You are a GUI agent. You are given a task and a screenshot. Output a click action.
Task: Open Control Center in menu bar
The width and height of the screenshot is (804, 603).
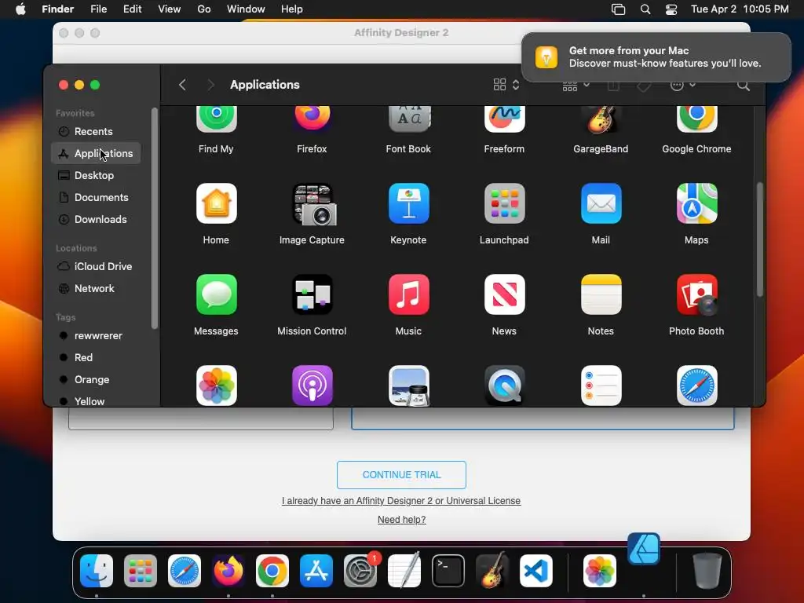tap(671, 9)
